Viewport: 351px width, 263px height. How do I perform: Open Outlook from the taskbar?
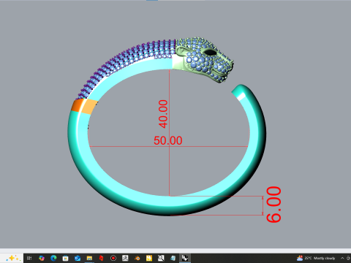pos(78,258)
